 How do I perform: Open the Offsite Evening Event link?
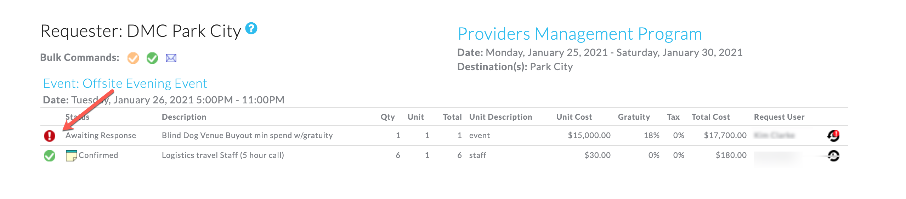(125, 84)
